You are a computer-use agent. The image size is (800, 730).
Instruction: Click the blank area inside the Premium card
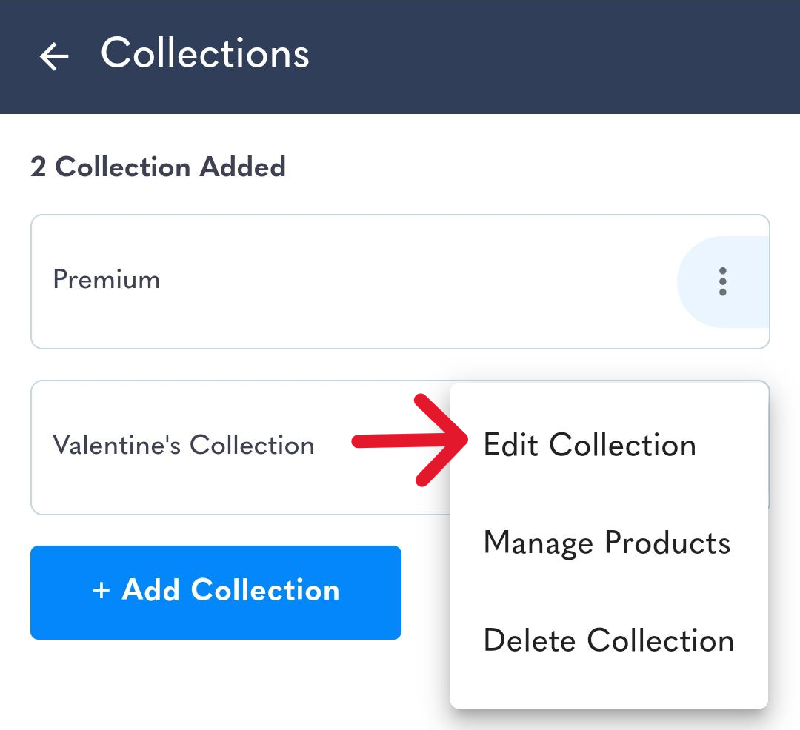point(408,282)
